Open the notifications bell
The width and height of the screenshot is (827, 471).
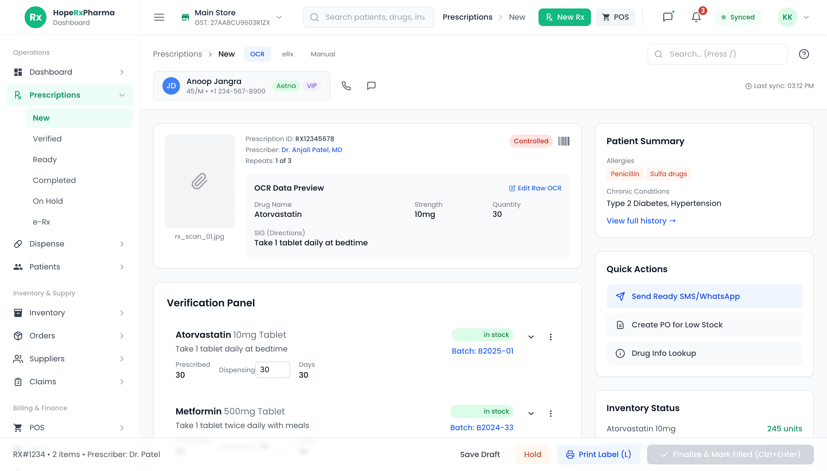(x=696, y=17)
